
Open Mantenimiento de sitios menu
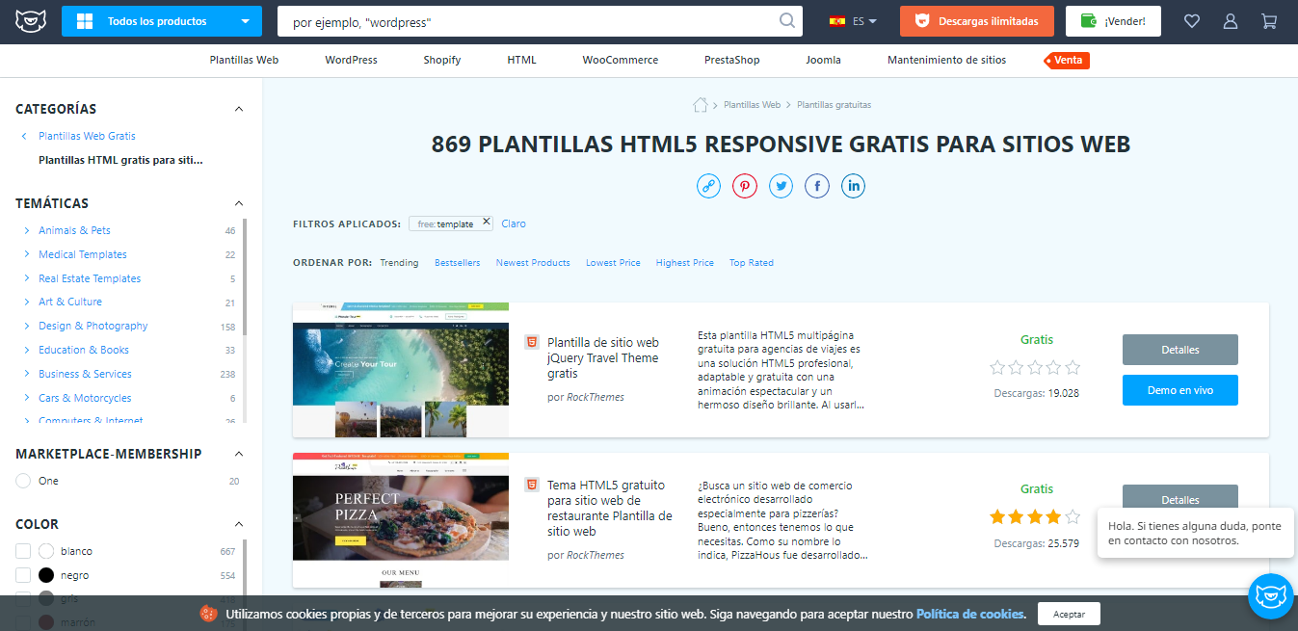[x=946, y=60]
